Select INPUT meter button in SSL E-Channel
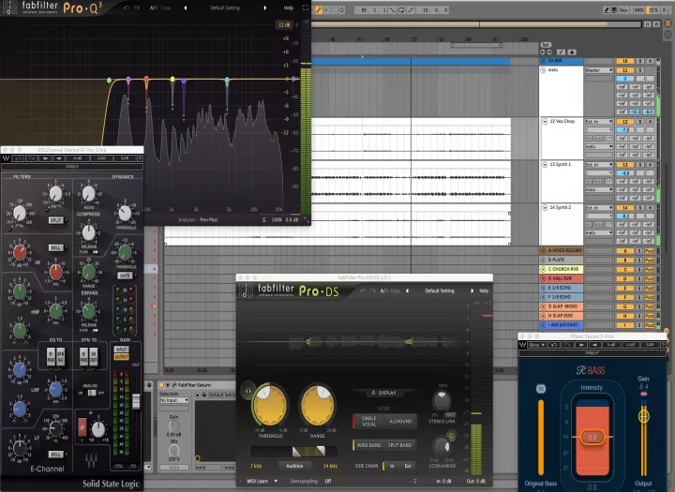675x492 pixels. [121, 350]
